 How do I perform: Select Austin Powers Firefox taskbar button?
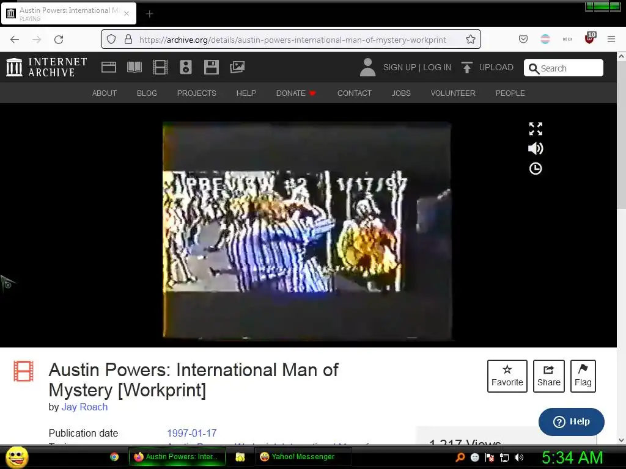pyautogui.click(x=177, y=457)
